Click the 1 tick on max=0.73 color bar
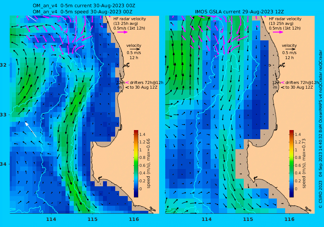The height and width of the screenshot is (227, 324). tap(296, 150)
